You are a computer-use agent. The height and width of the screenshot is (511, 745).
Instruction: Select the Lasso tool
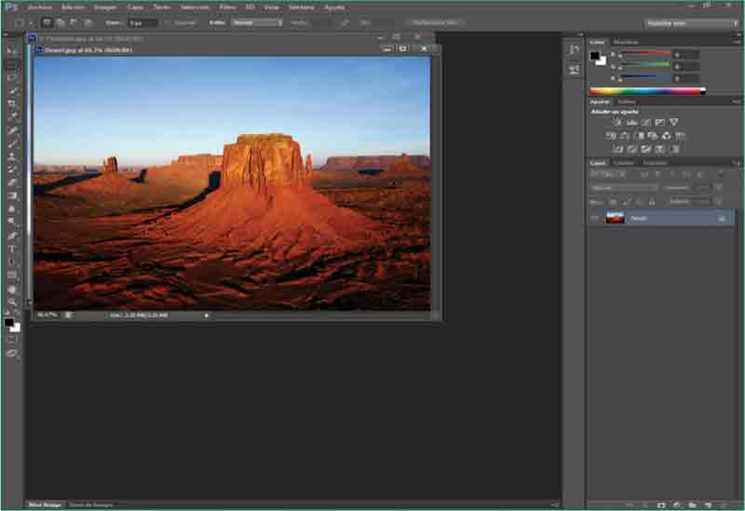[x=12, y=77]
